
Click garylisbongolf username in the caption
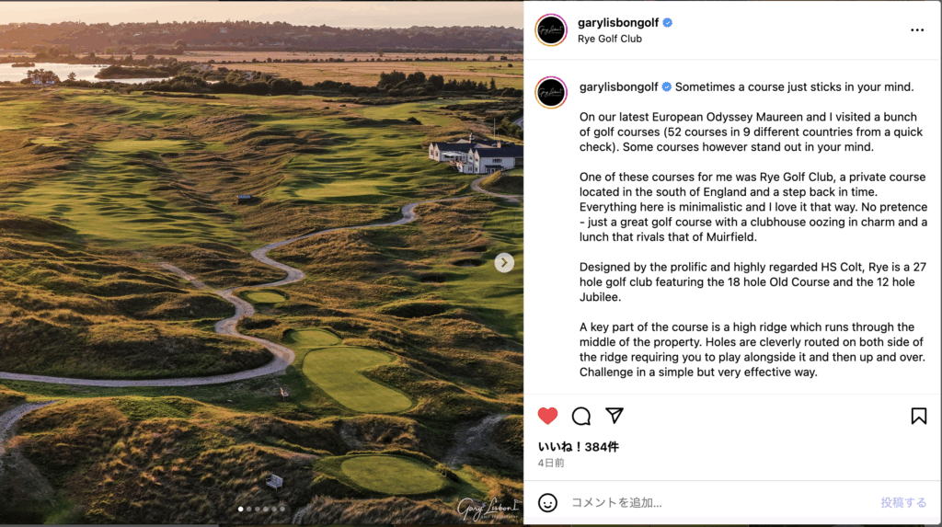tap(618, 87)
